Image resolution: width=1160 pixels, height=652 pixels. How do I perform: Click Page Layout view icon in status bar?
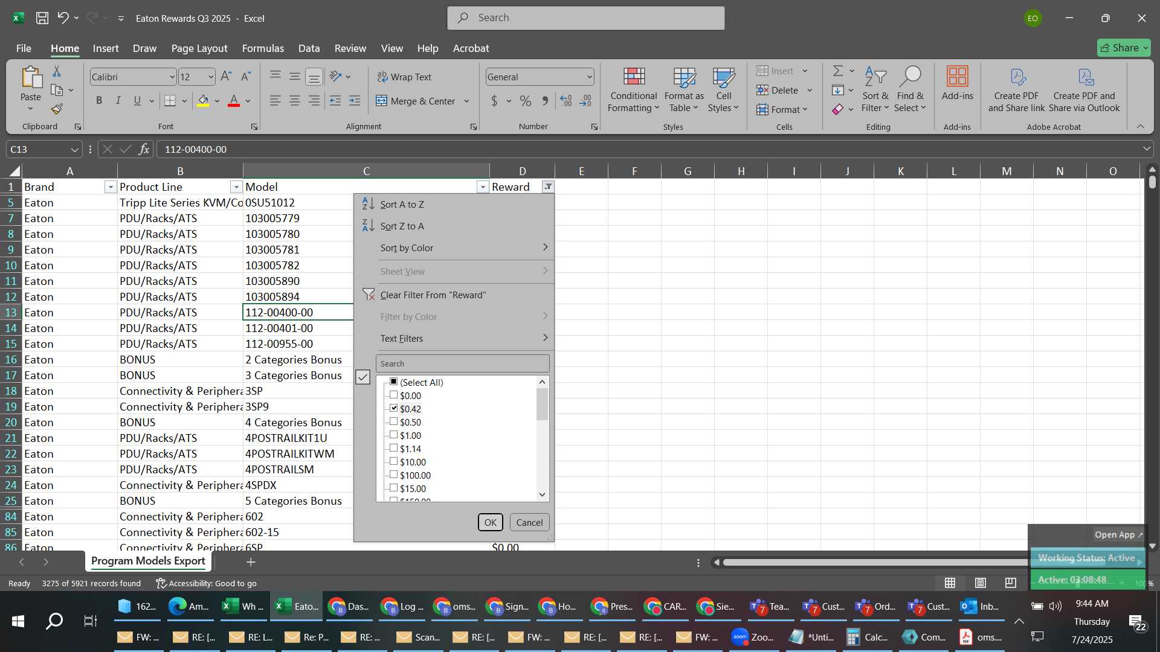pos(980,583)
